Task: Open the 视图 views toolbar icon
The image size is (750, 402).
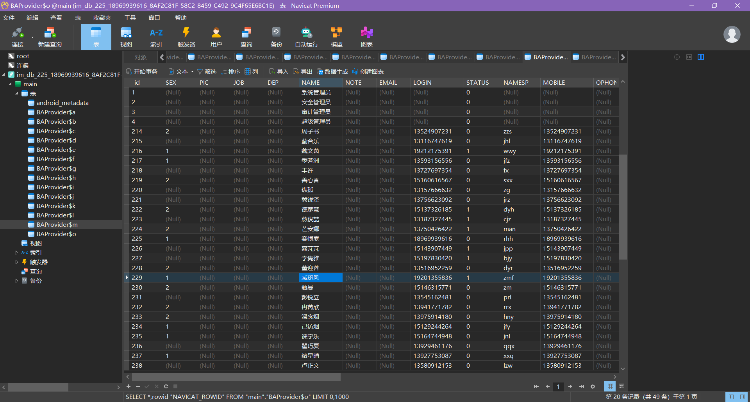Action: [126, 37]
